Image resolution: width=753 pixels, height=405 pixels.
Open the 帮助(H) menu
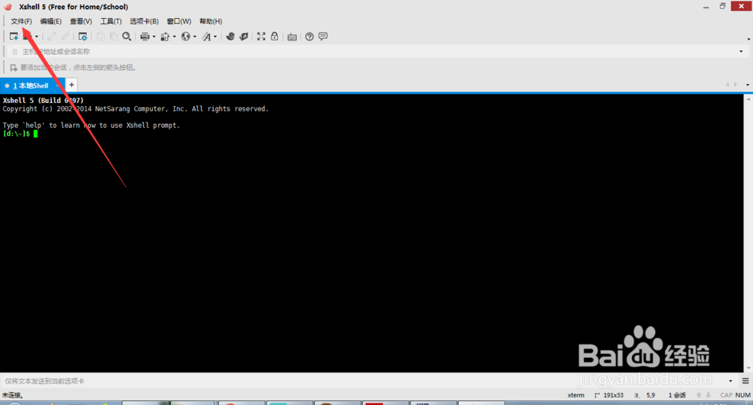click(x=210, y=21)
